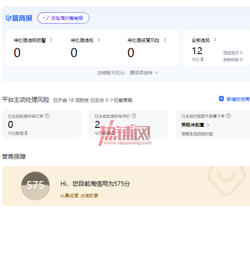
Task: Click the 新增防控策 link
Action: click(238, 99)
